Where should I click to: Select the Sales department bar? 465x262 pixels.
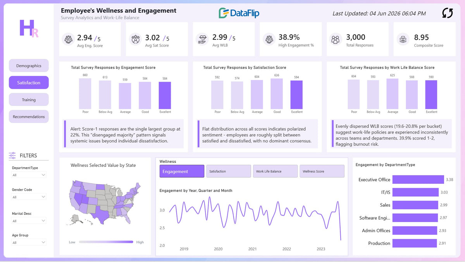click(415, 205)
